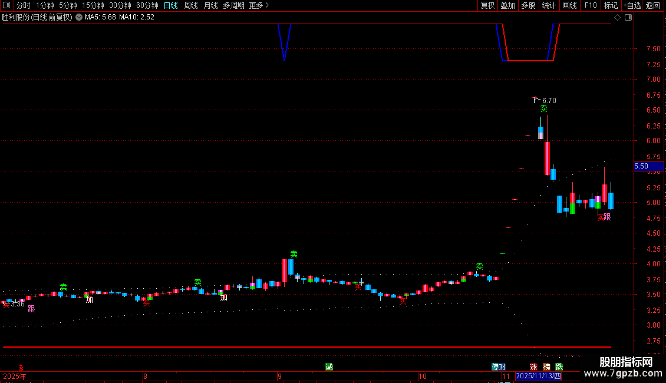Click the orange 榜 event icon
The width and height of the screenshot is (666, 383).
coord(546,367)
